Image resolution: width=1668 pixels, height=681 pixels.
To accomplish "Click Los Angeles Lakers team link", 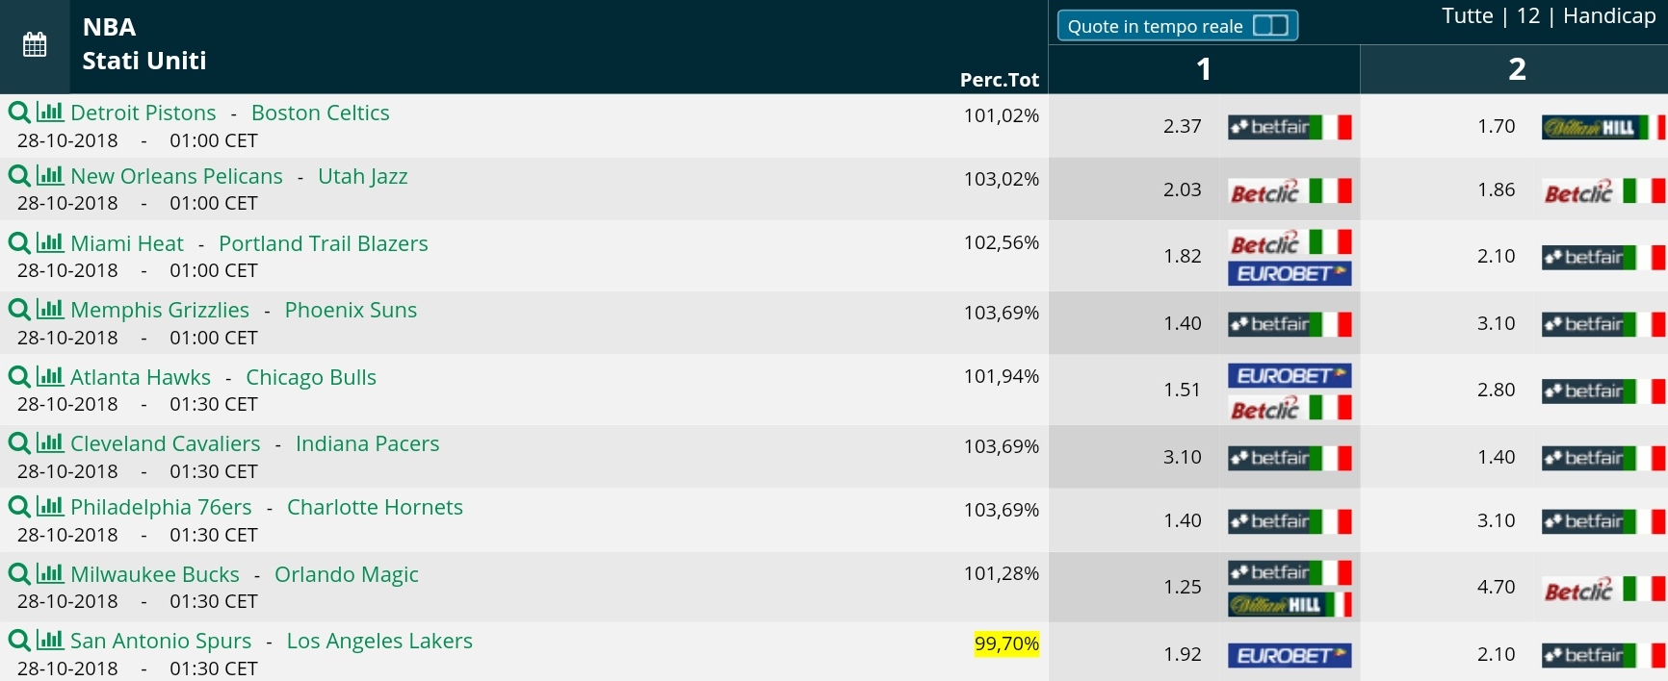I will (x=379, y=641).
